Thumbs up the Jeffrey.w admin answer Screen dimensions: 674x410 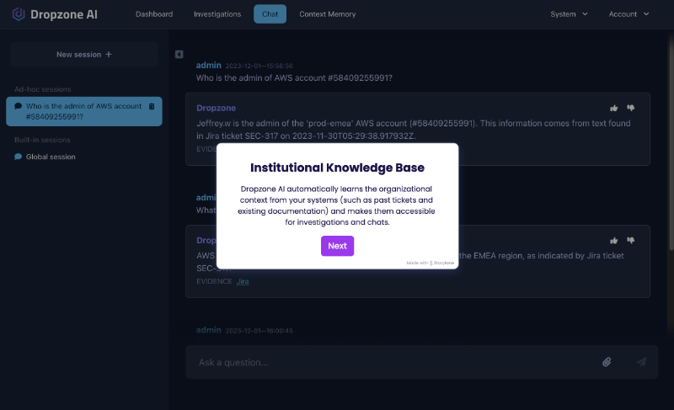pos(613,108)
